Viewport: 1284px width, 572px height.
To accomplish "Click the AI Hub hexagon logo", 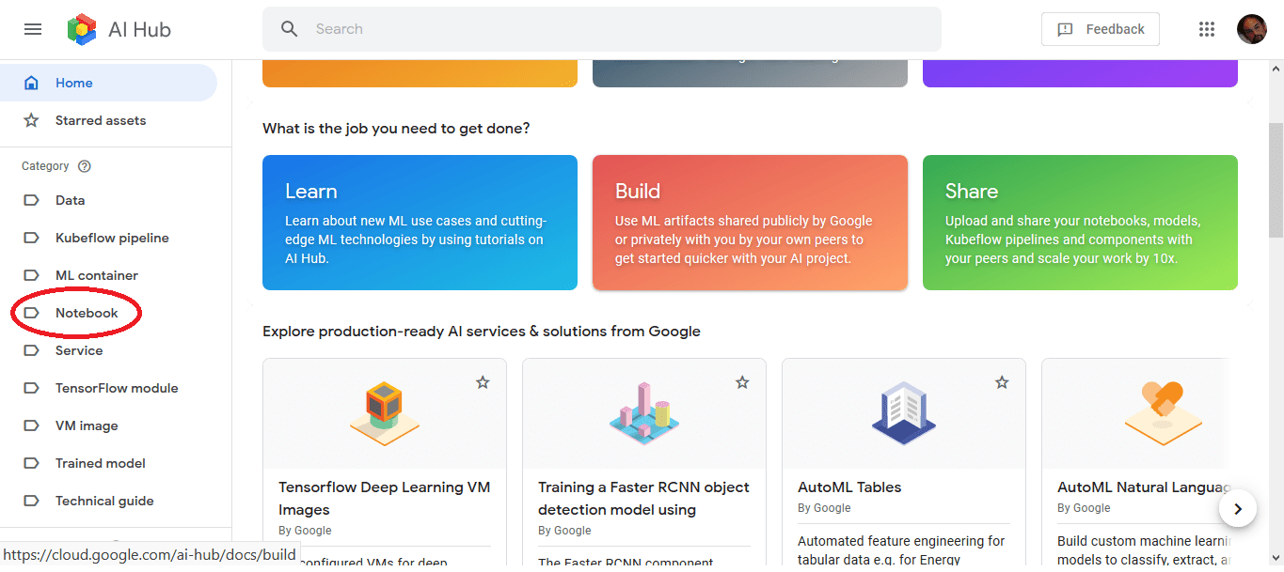I will tap(82, 29).
